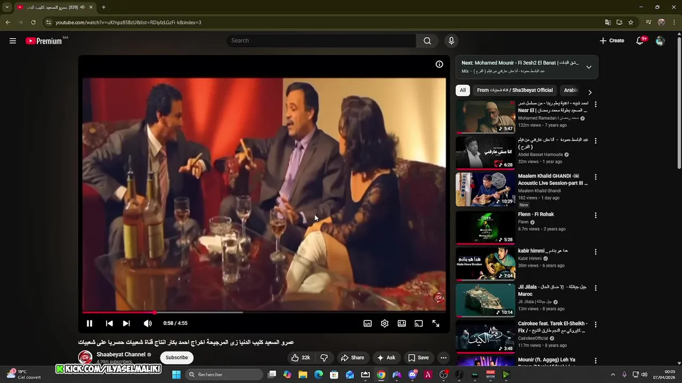
Task: Open options for Maalem Khalid GHANDI video
Action: [596, 177]
